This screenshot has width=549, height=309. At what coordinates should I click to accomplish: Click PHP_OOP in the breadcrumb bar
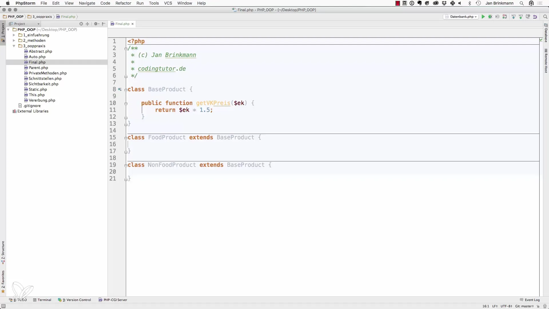[x=13, y=17]
